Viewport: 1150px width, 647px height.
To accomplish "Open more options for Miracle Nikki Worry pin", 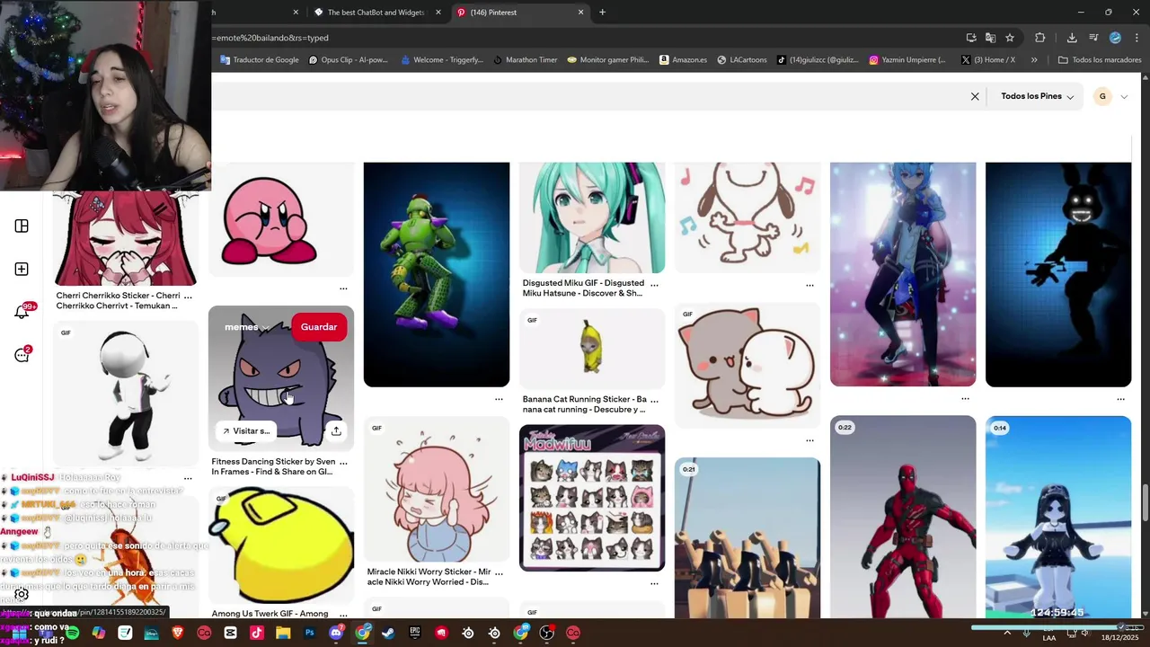I will tap(499, 572).
